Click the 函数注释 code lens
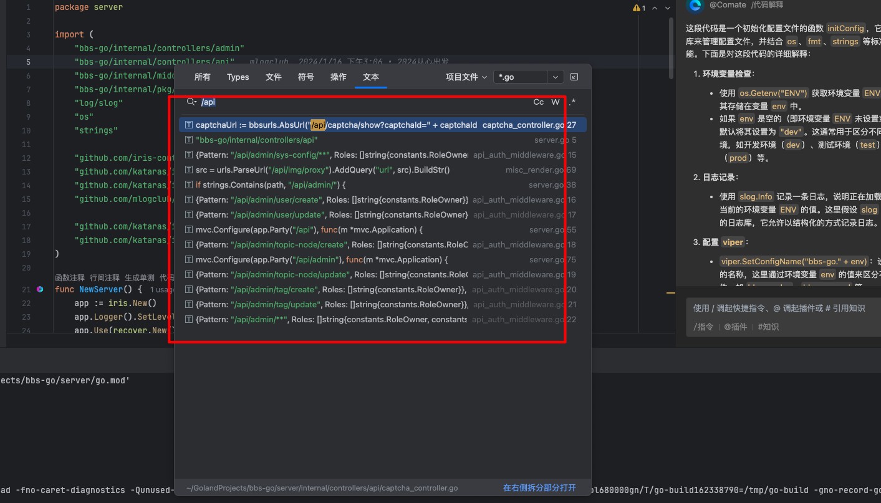The height and width of the screenshot is (503, 881). (70, 277)
